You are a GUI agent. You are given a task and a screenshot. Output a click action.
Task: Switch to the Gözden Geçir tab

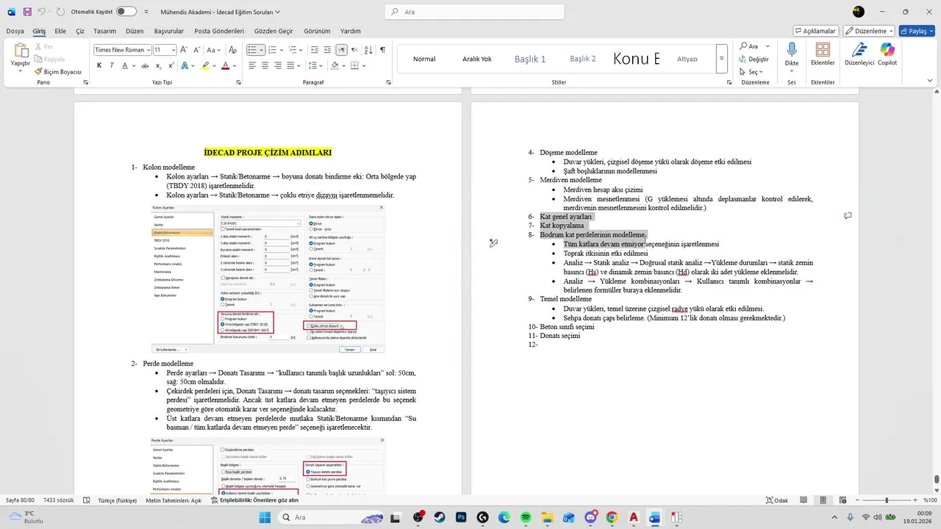click(273, 31)
